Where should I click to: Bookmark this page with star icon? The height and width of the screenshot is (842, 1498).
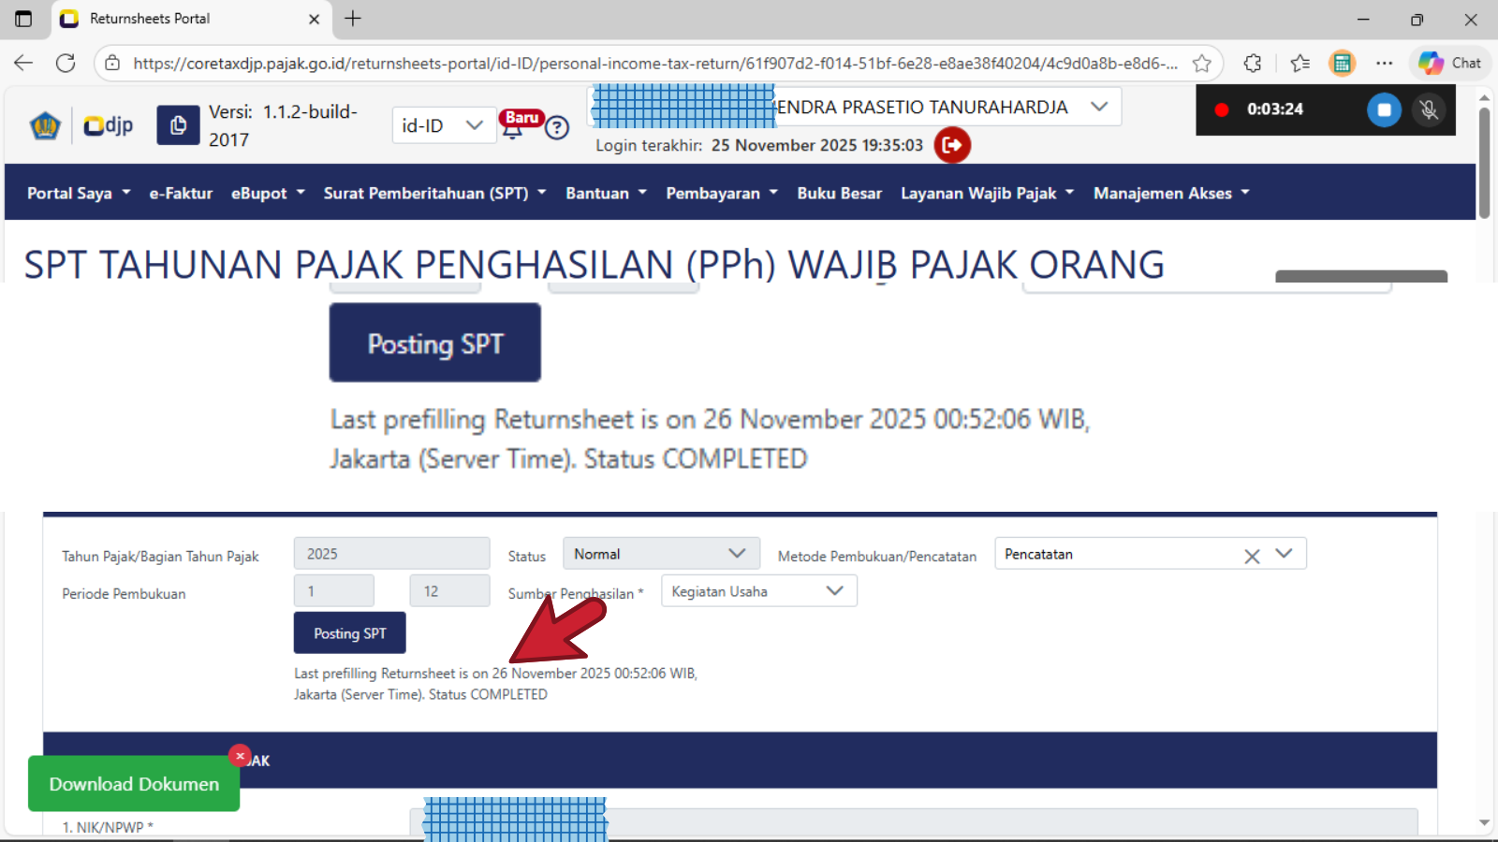(x=1201, y=64)
